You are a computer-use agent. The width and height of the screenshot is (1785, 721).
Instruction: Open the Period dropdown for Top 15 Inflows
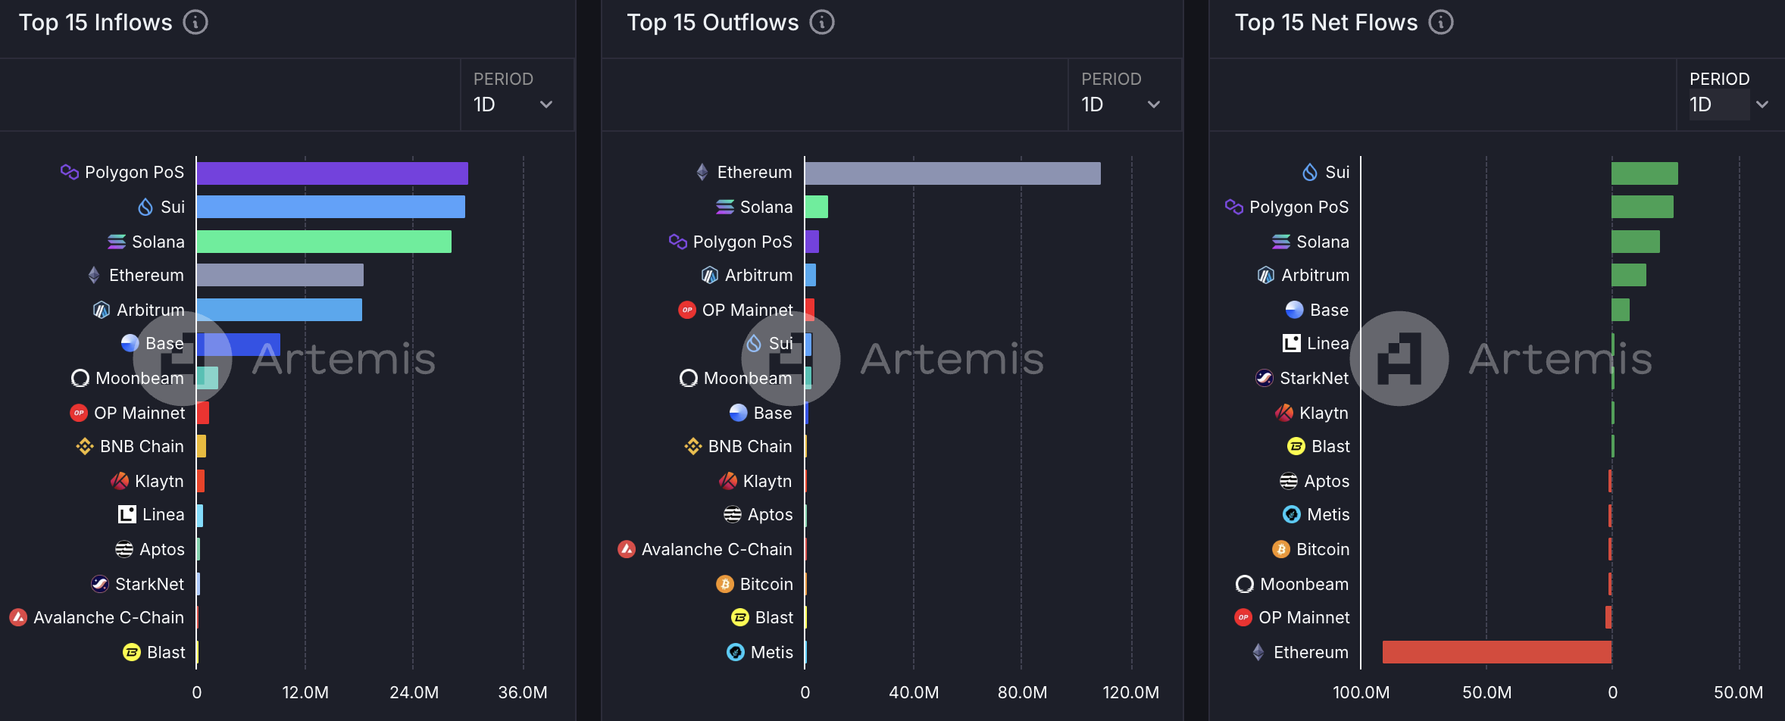(514, 104)
